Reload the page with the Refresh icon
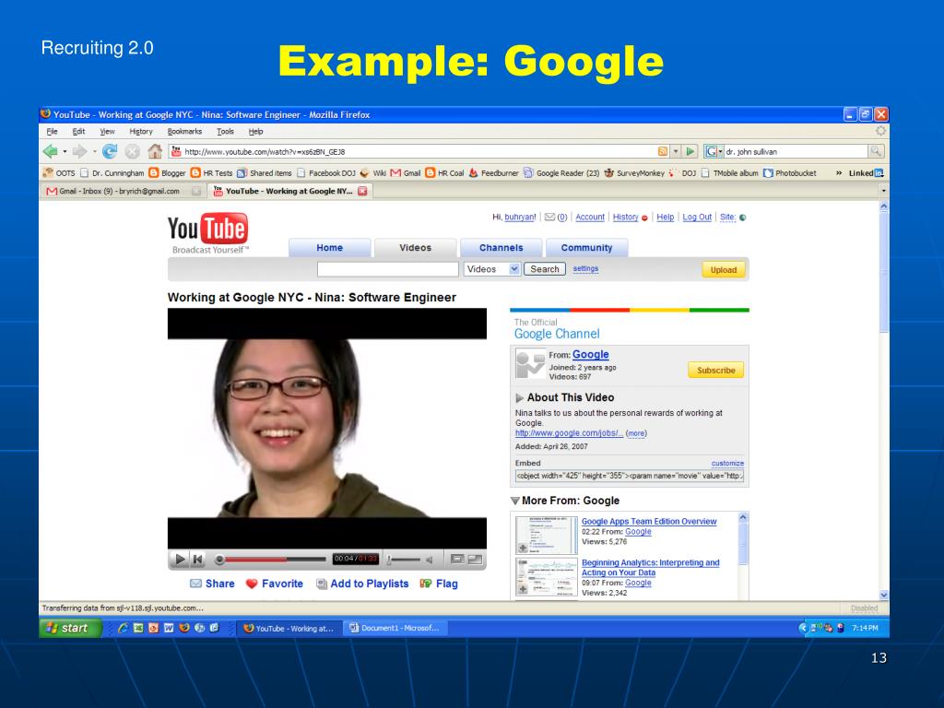 click(110, 152)
